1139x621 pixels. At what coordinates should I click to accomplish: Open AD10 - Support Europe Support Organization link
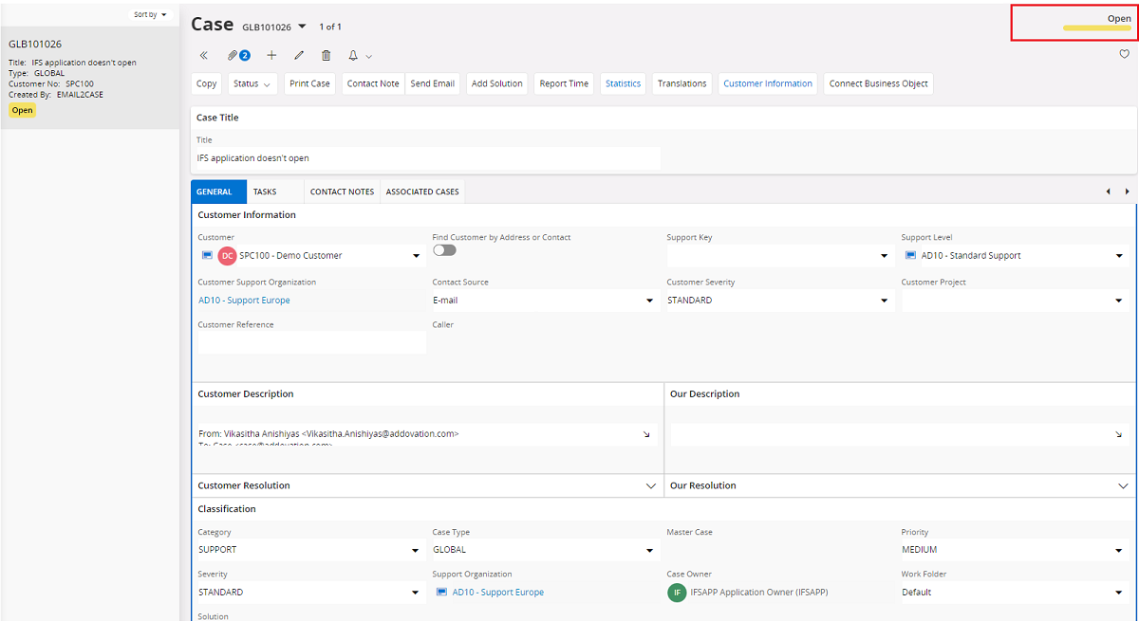pyautogui.click(x=498, y=593)
